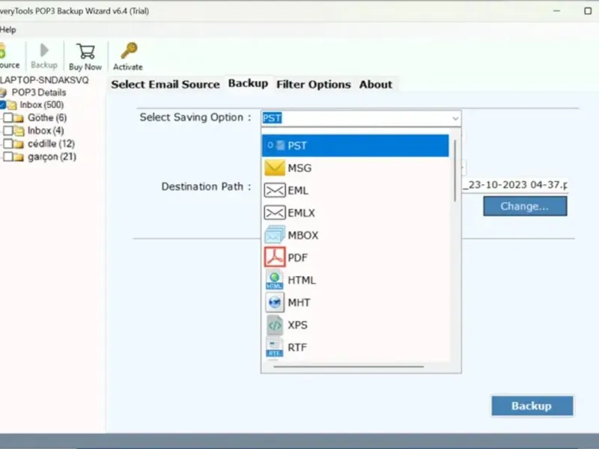Choose XPS saving option

(355, 325)
